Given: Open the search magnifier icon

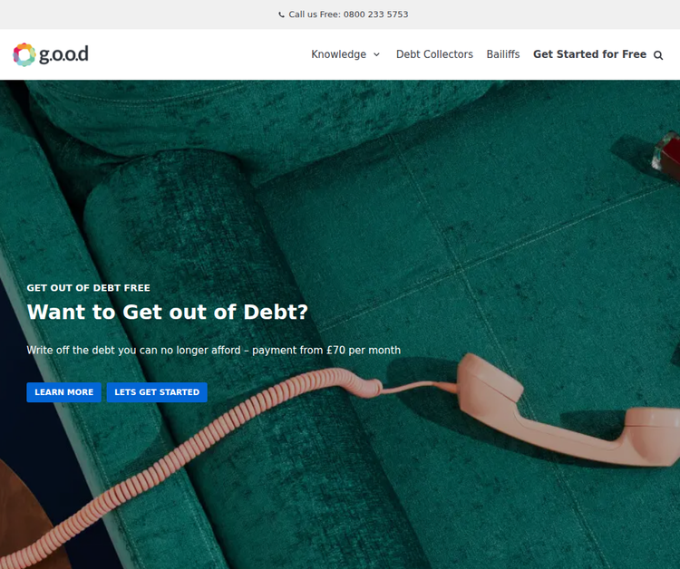Looking at the screenshot, I should [x=658, y=55].
